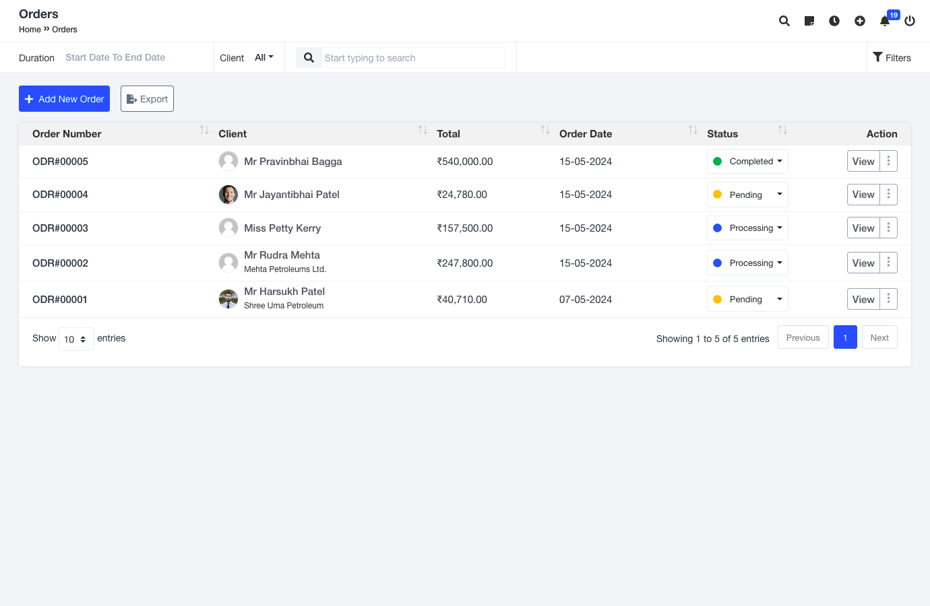
Task: Change the show entries count selector
Action: [76, 339]
